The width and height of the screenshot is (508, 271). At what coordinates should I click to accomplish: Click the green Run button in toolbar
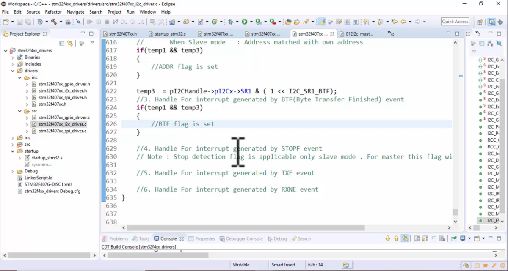tap(244, 22)
